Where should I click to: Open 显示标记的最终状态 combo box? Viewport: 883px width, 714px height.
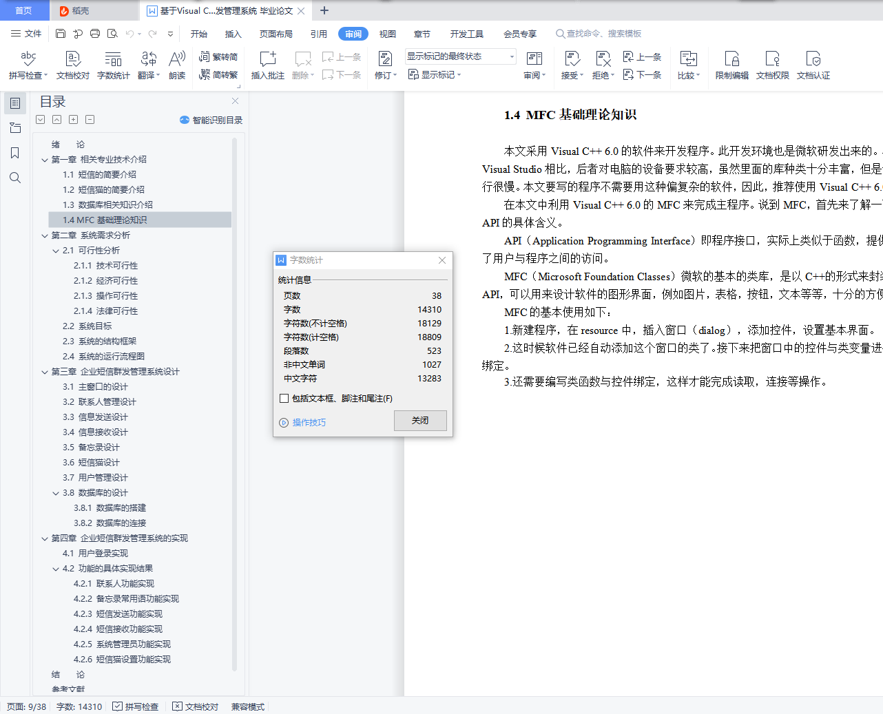coord(461,56)
